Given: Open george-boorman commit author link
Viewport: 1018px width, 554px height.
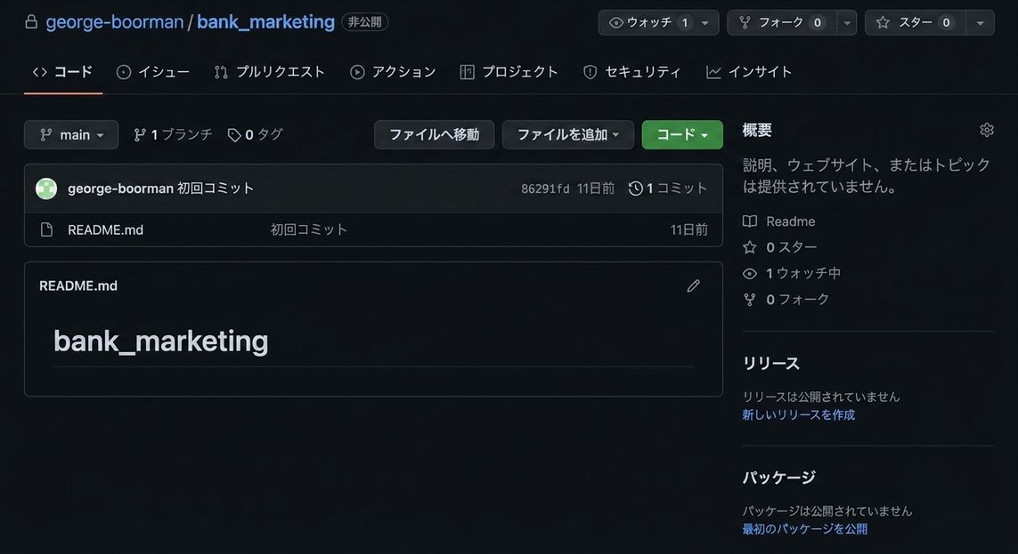Looking at the screenshot, I should (120, 189).
